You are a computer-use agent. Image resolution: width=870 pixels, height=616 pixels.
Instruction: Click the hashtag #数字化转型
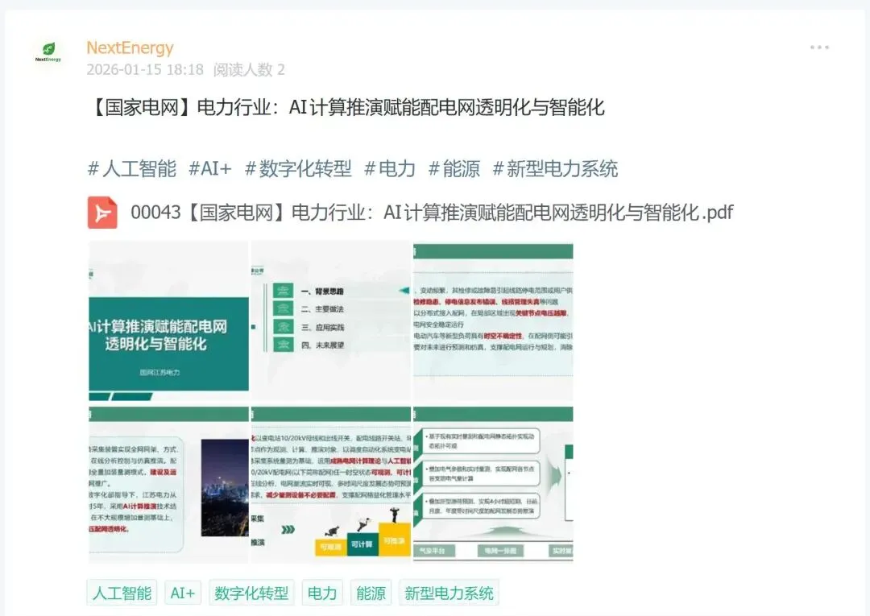pyautogui.click(x=298, y=168)
